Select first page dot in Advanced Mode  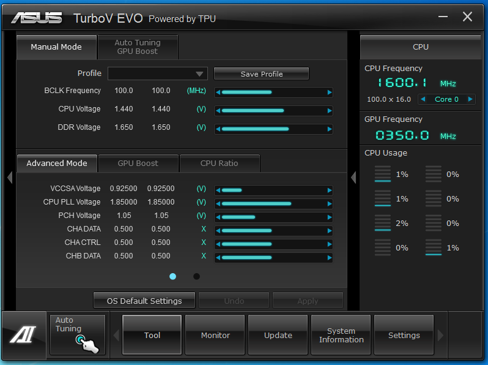pos(172,276)
